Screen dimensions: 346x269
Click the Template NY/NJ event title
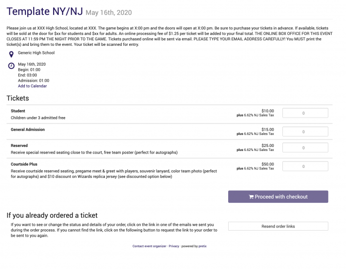[x=44, y=11]
